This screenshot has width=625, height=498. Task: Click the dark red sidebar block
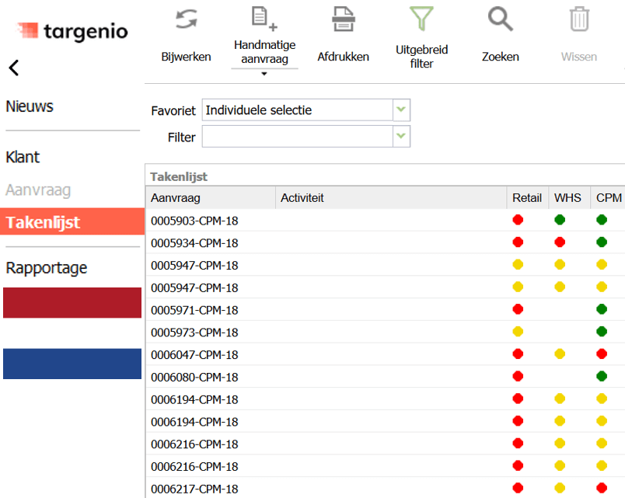(73, 302)
